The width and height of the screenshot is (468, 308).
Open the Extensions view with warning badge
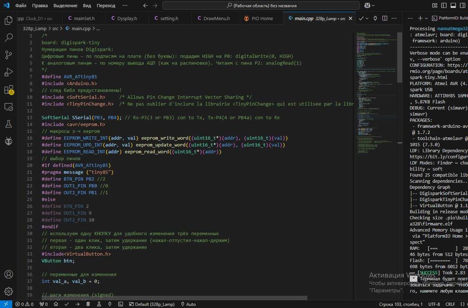point(8,89)
